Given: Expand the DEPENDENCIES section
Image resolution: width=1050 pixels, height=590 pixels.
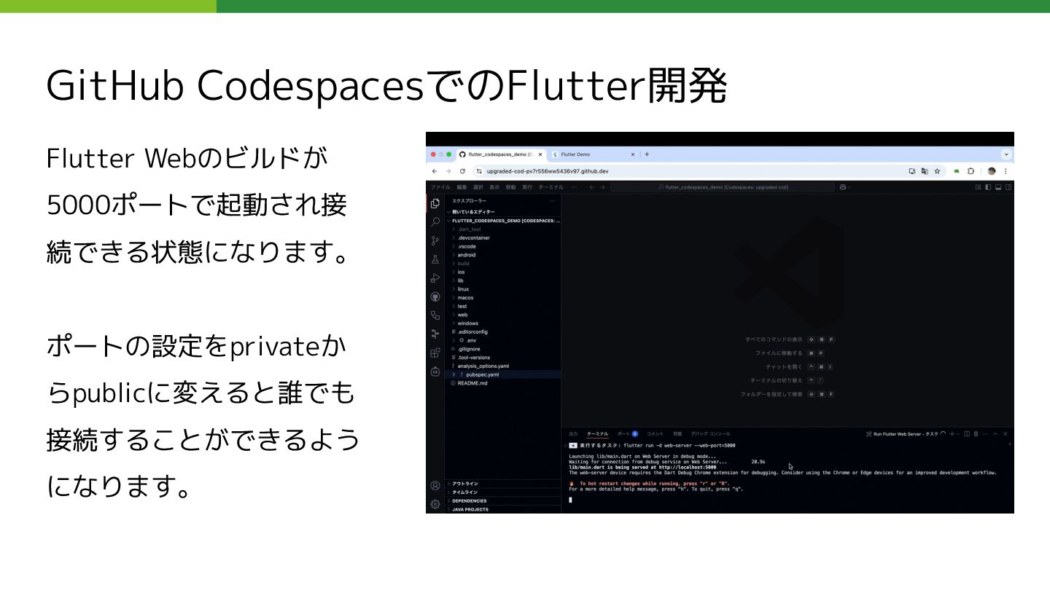Looking at the screenshot, I should pos(503,501).
